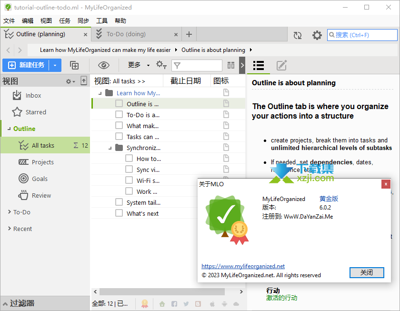Viewport: 400px width, 311px height.
Task: Open settings with the gear icon near search
Action: pyautogui.click(x=317, y=35)
